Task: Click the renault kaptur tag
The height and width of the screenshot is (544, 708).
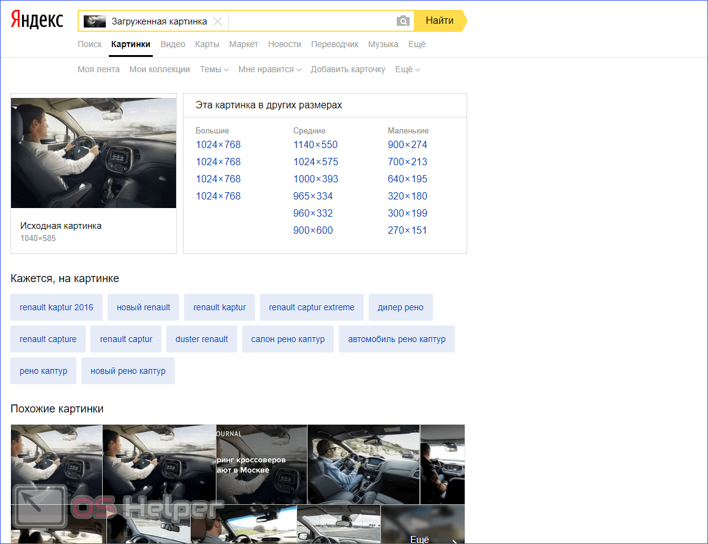Action: coord(219,307)
